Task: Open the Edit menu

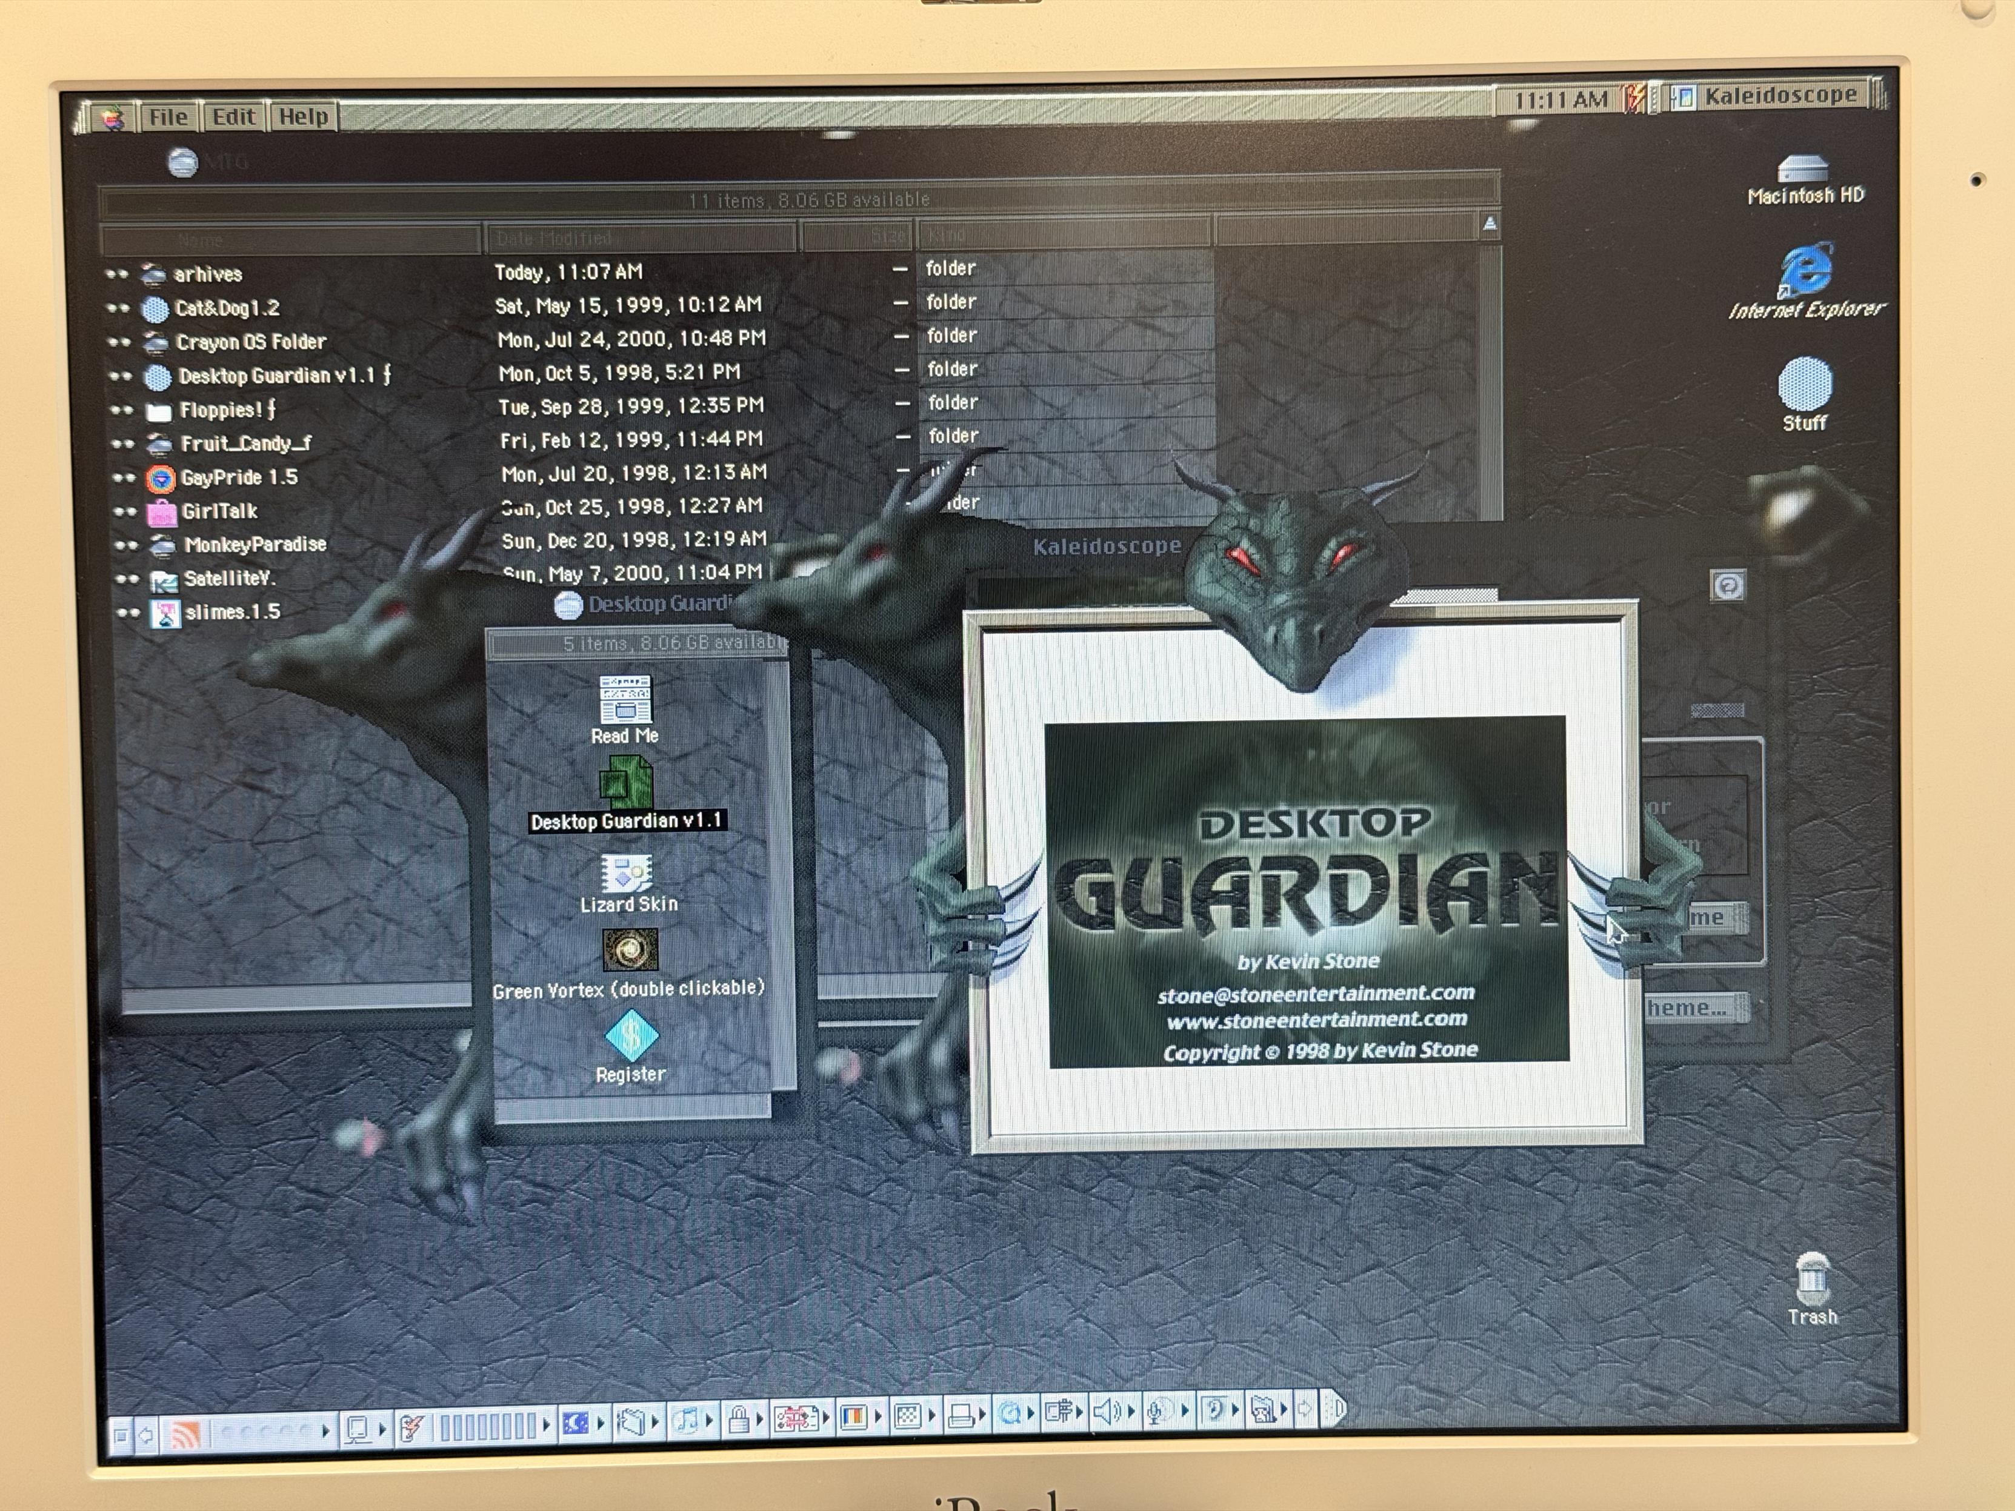Action: pos(233,118)
